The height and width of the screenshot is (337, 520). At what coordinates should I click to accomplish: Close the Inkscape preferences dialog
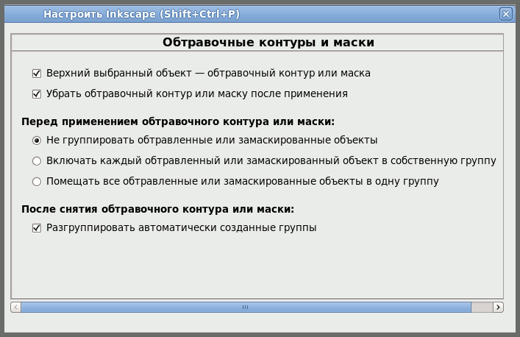click(506, 14)
